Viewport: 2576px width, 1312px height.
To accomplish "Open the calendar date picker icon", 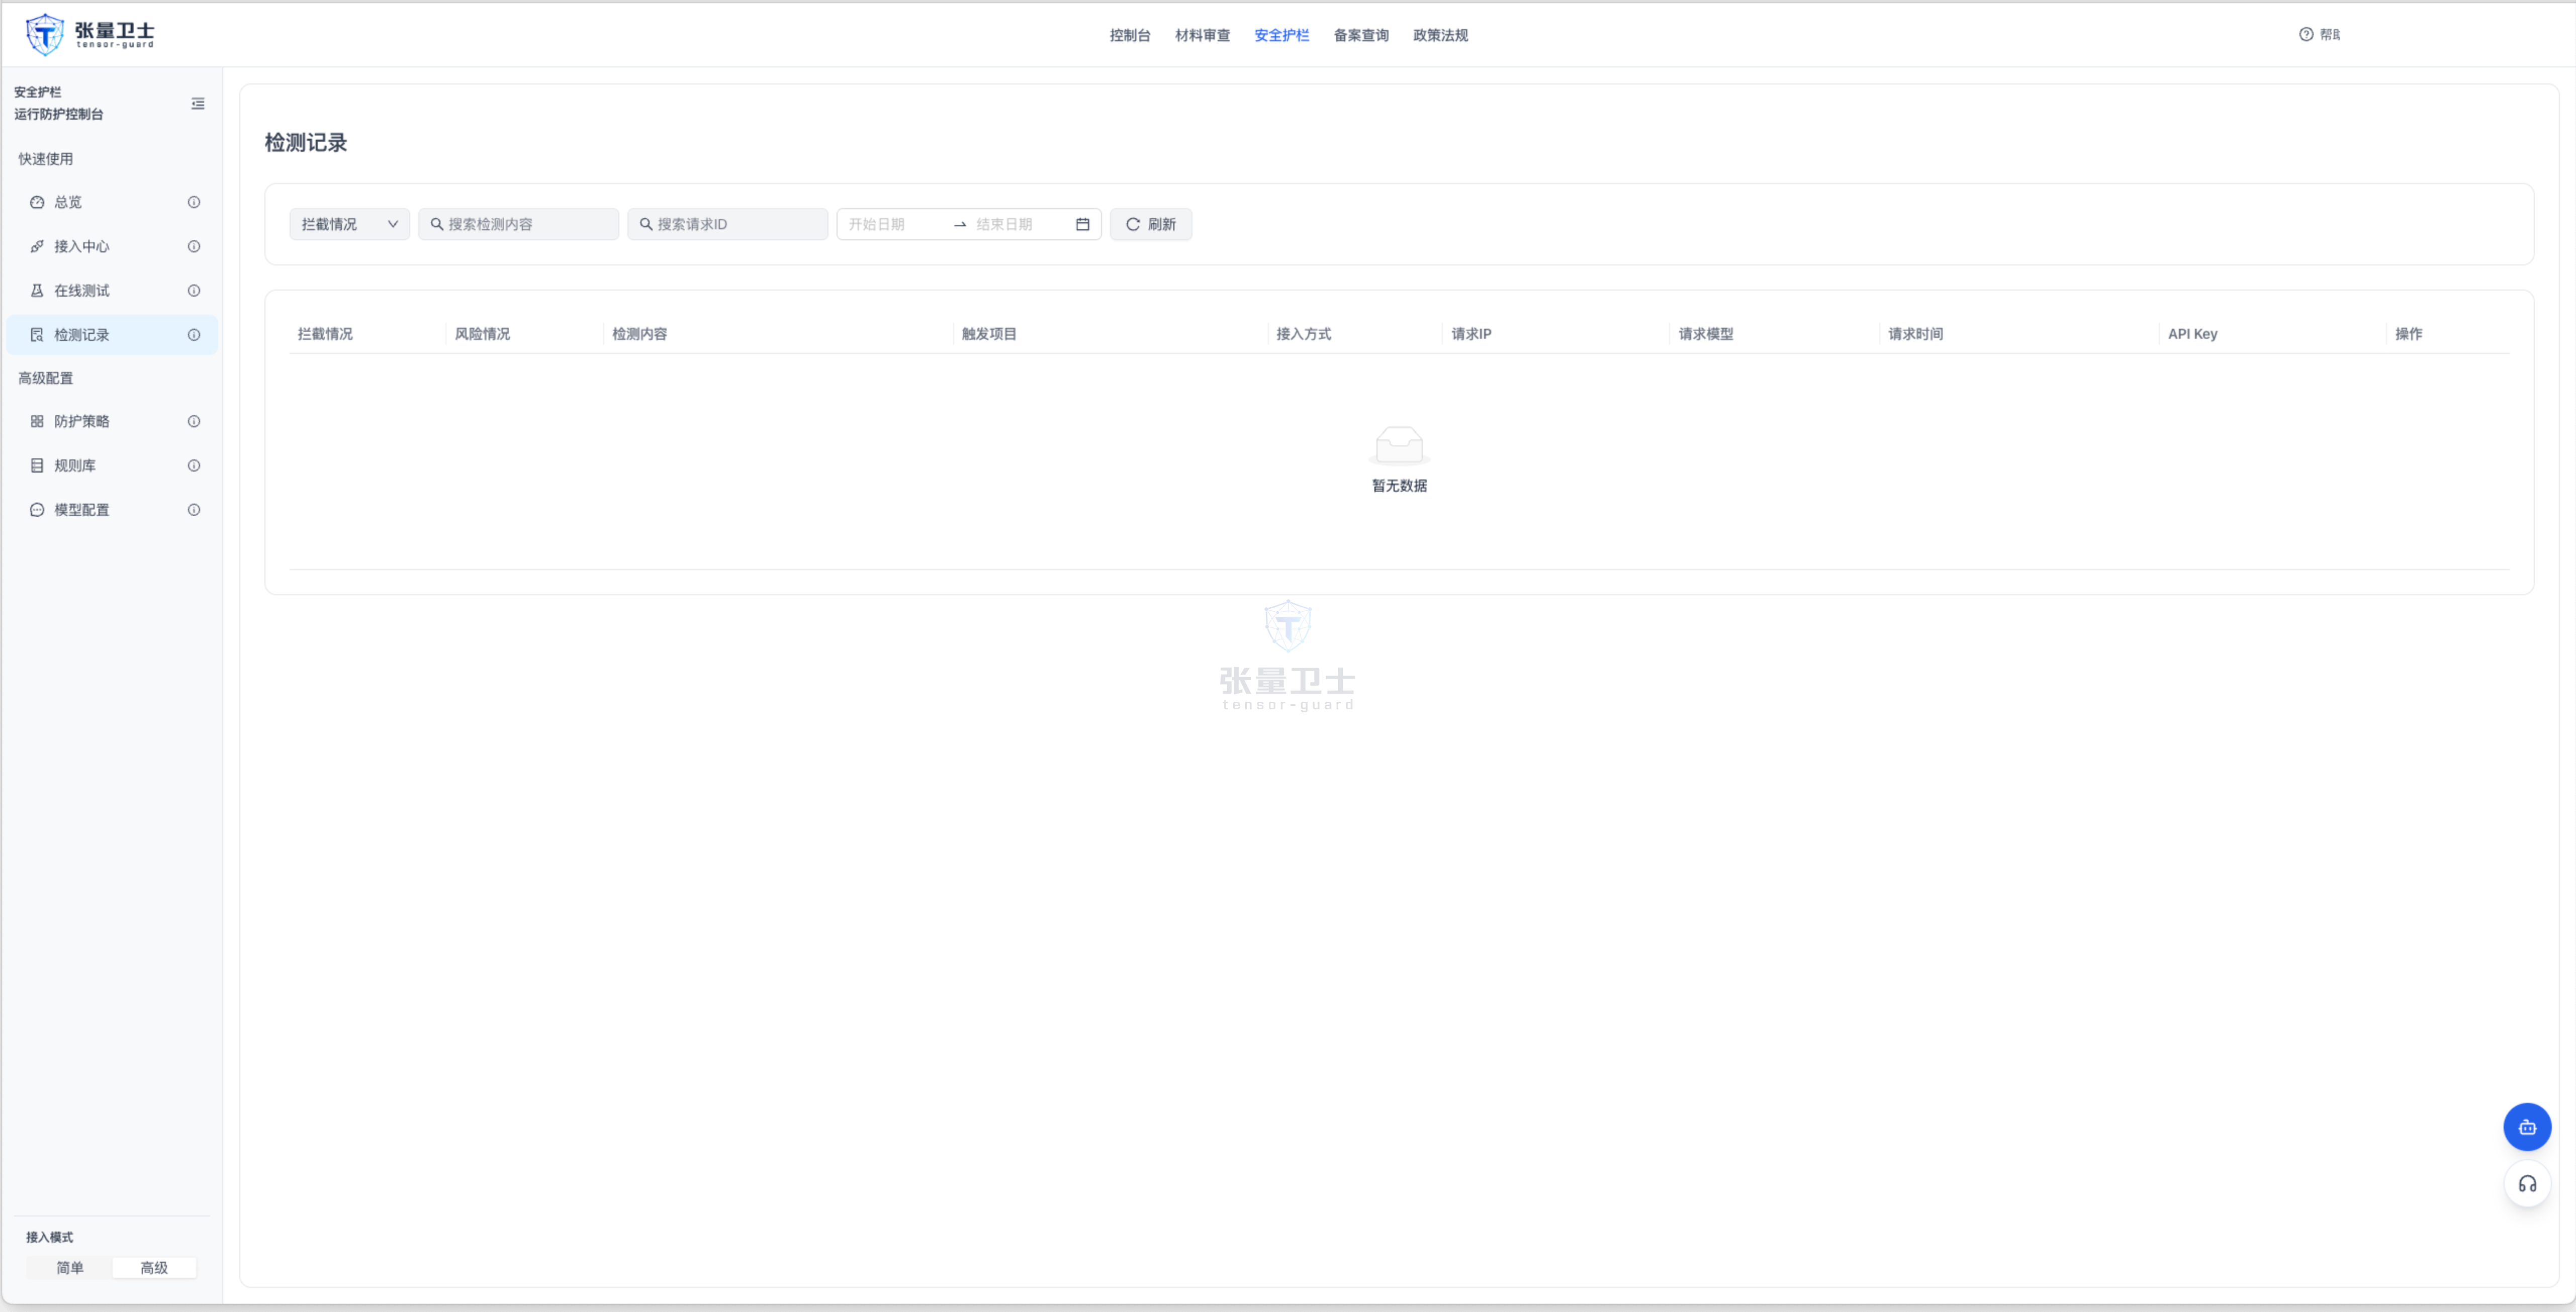I will coord(1082,224).
